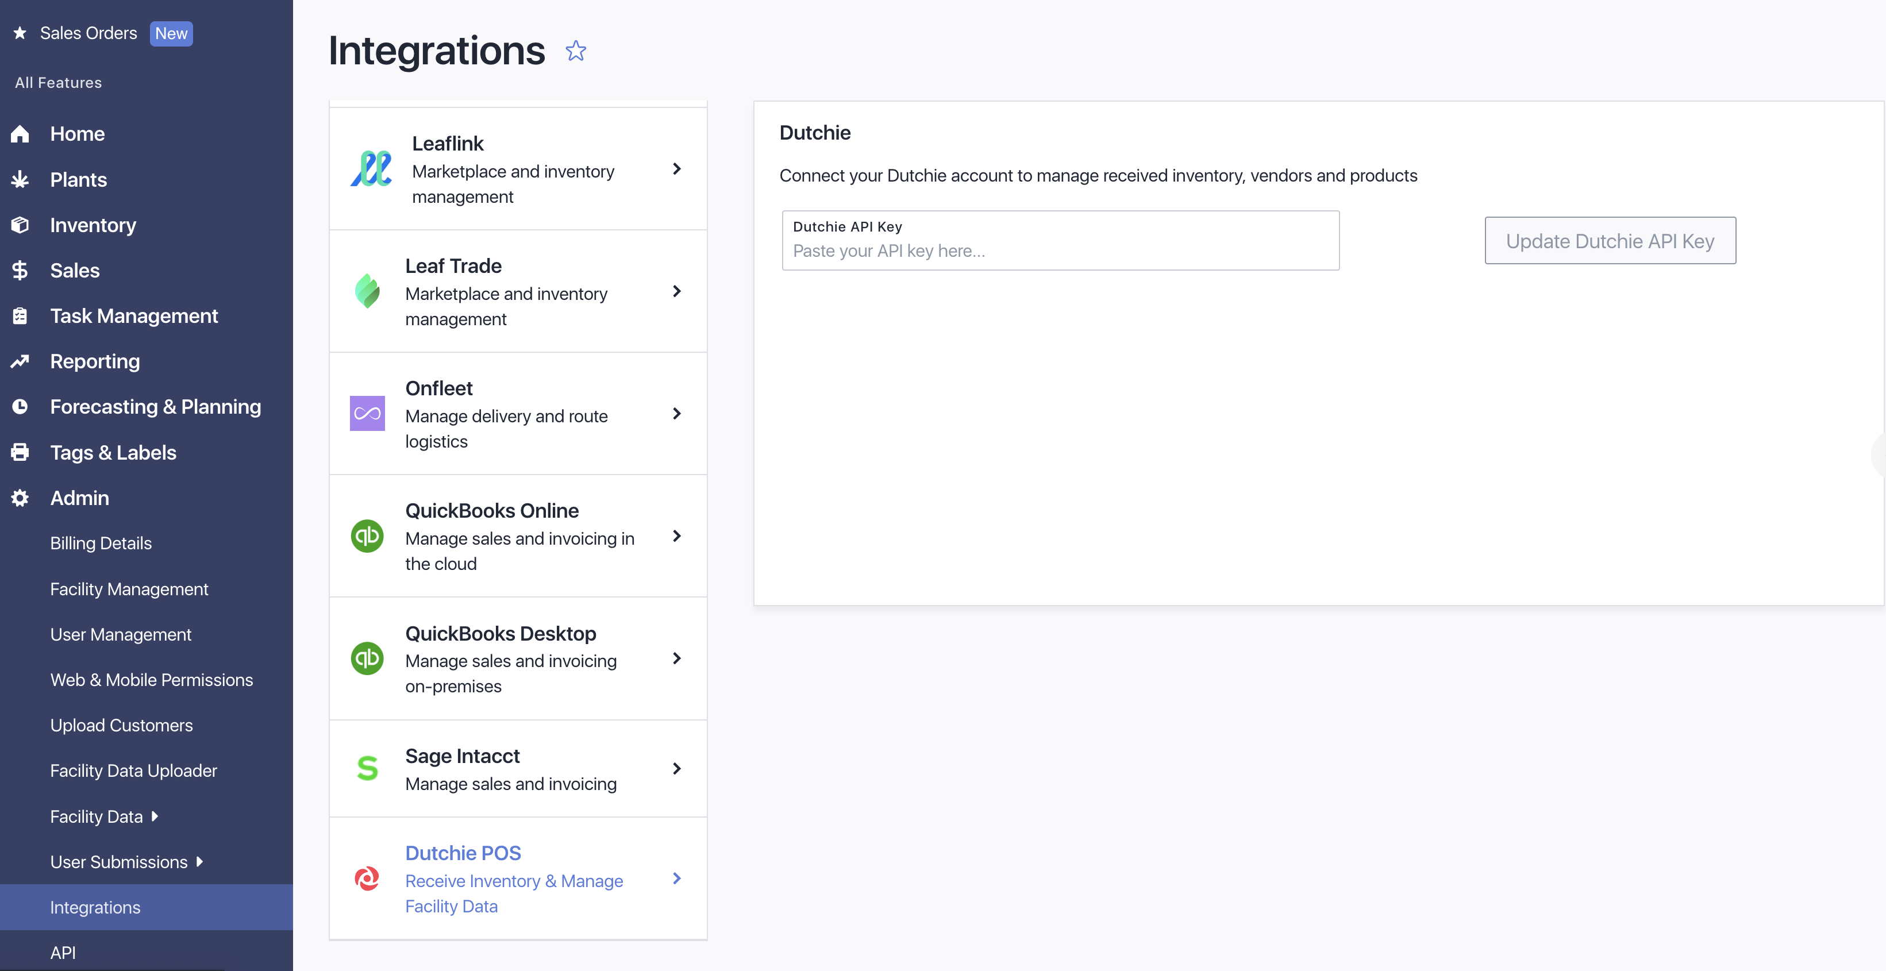Open Upload Customers page
The image size is (1886, 971).
(x=121, y=725)
